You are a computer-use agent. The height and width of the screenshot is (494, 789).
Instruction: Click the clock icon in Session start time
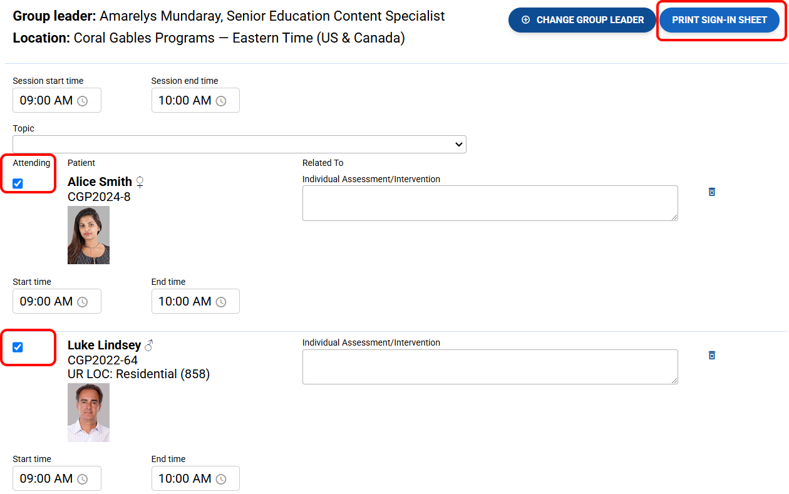pyautogui.click(x=82, y=101)
